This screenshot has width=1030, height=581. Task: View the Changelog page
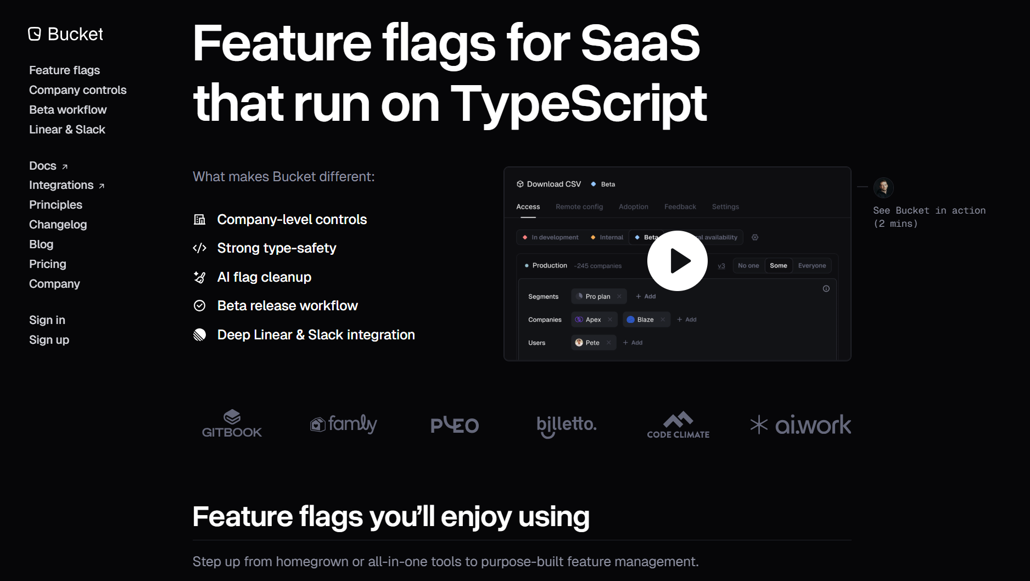[58, 225]
